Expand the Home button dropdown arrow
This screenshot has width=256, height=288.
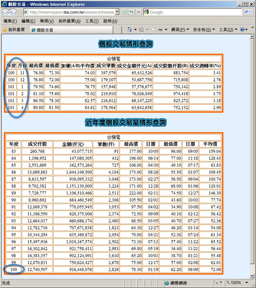tap(135, 30)
